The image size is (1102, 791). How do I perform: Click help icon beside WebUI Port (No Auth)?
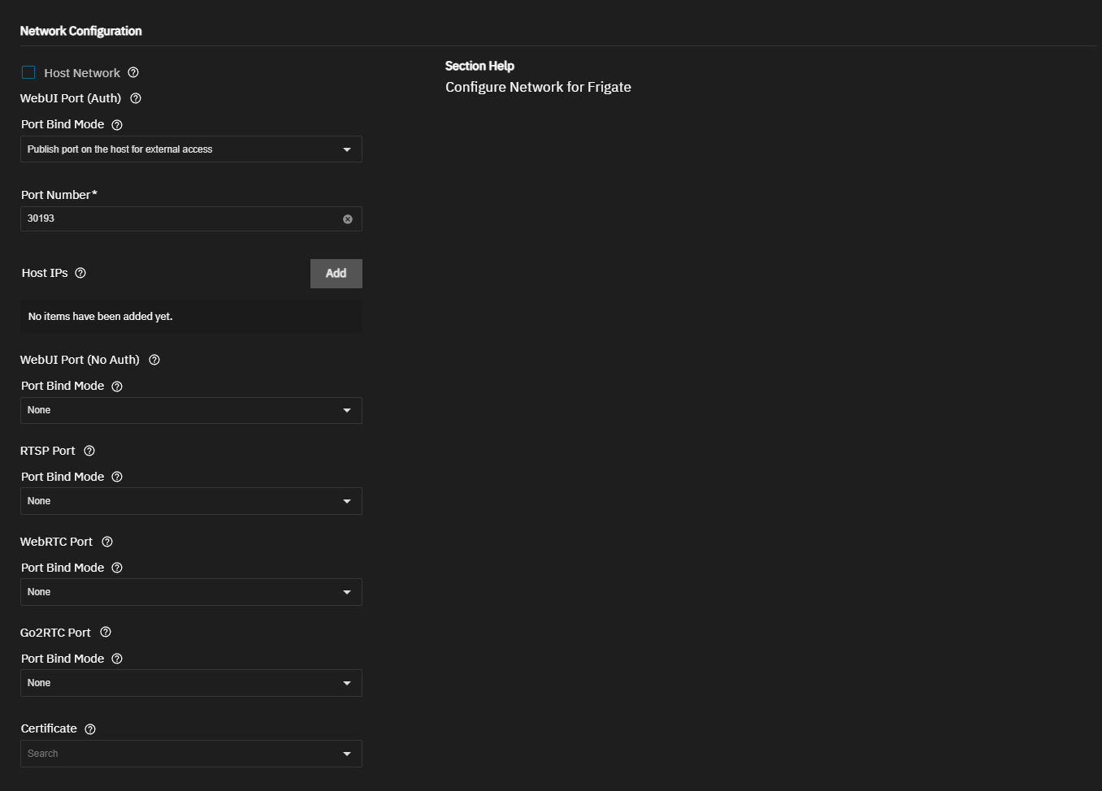point(154,360)
